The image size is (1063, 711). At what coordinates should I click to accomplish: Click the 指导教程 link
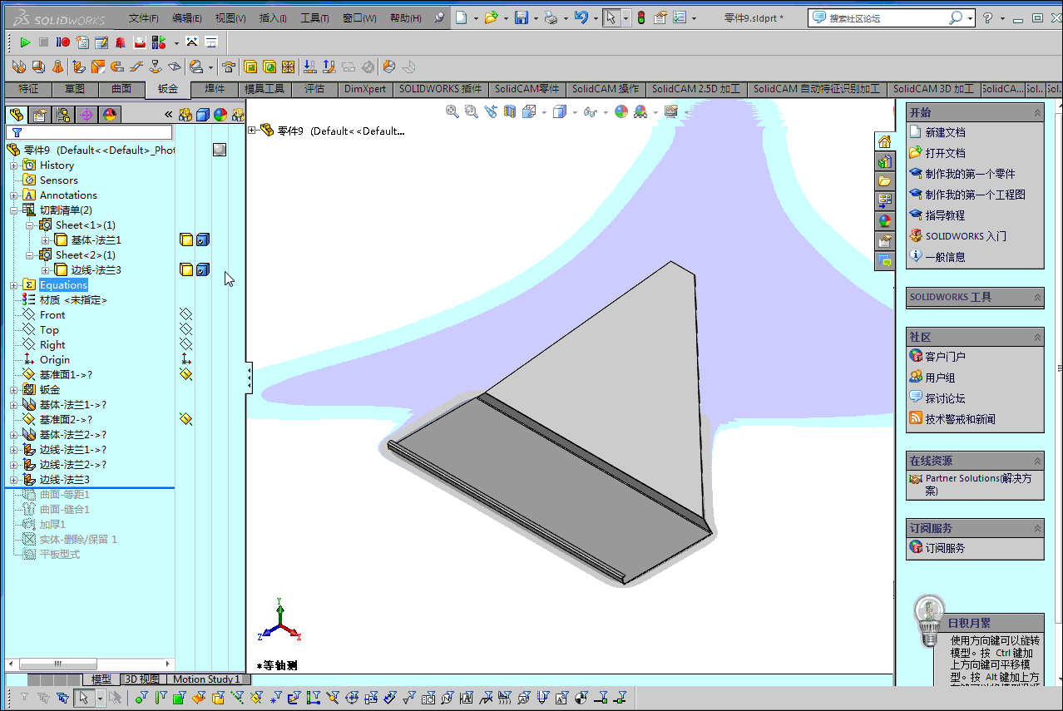[x=945, y=215]
